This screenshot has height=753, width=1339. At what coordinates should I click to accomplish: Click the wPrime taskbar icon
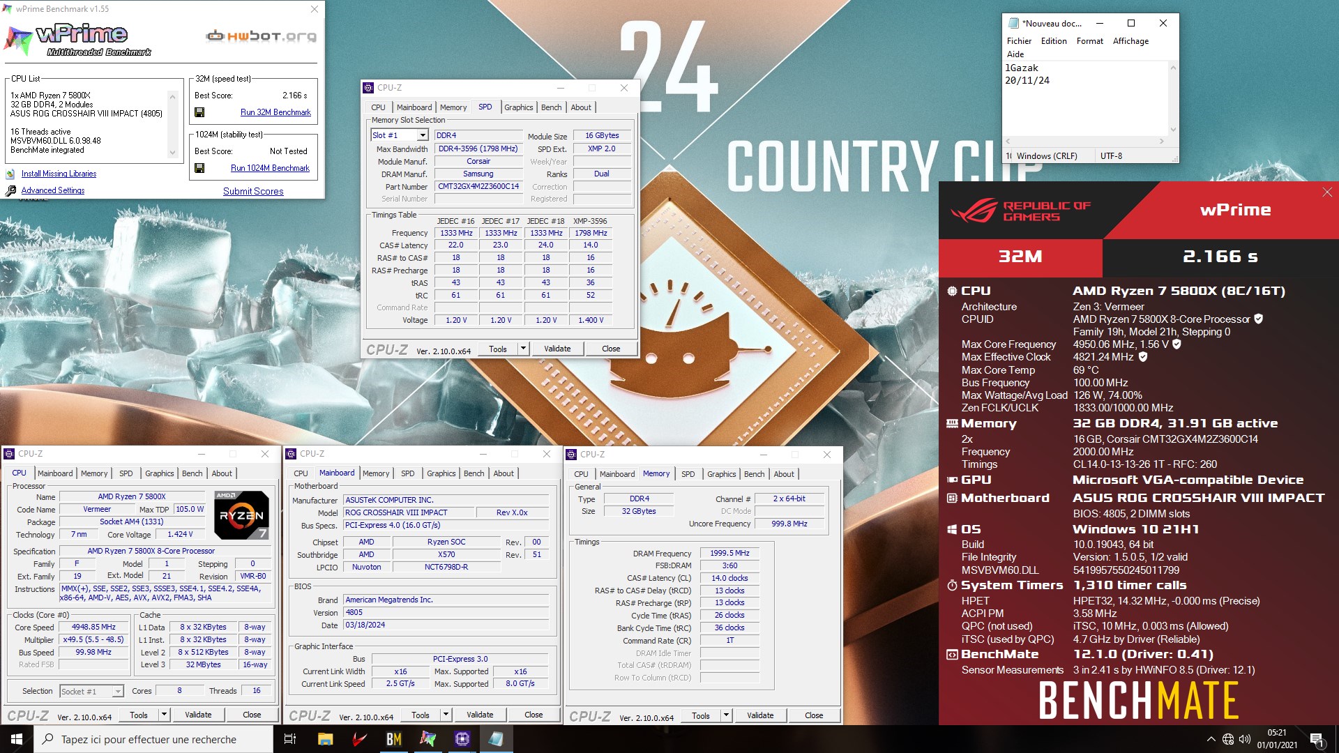pos(428,739)
